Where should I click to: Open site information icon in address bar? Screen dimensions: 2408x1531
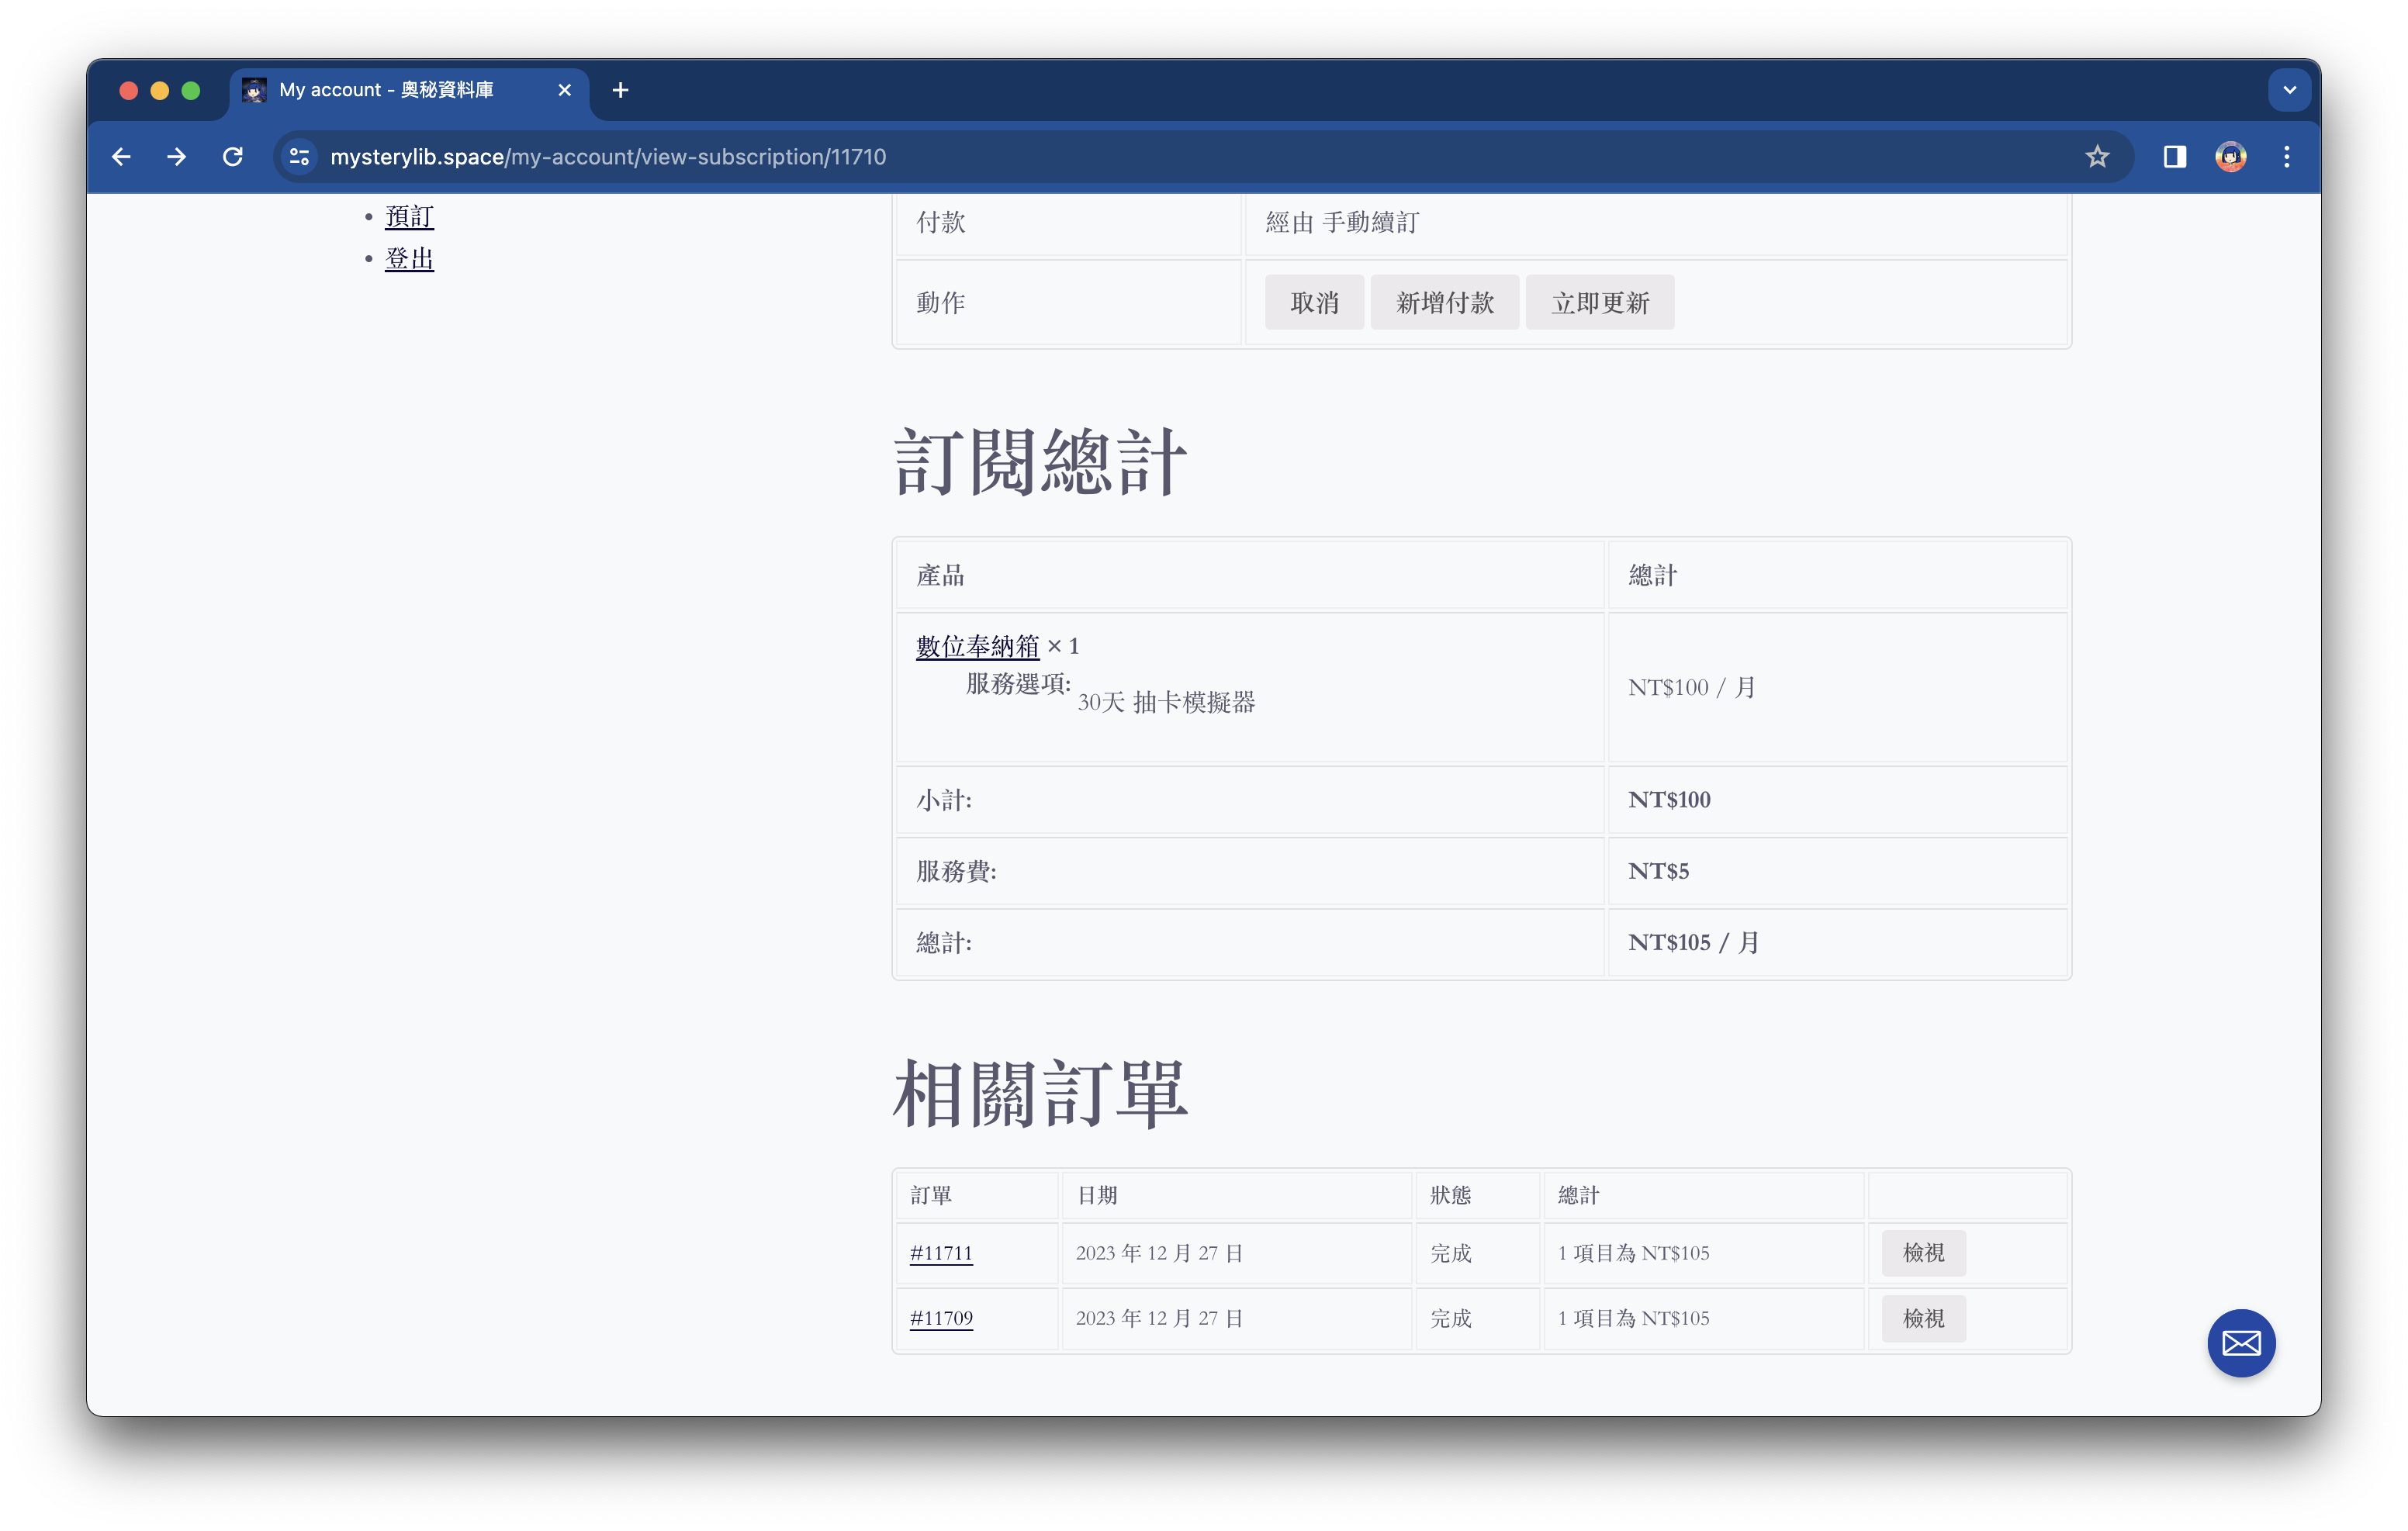click(x=299, y=157)
